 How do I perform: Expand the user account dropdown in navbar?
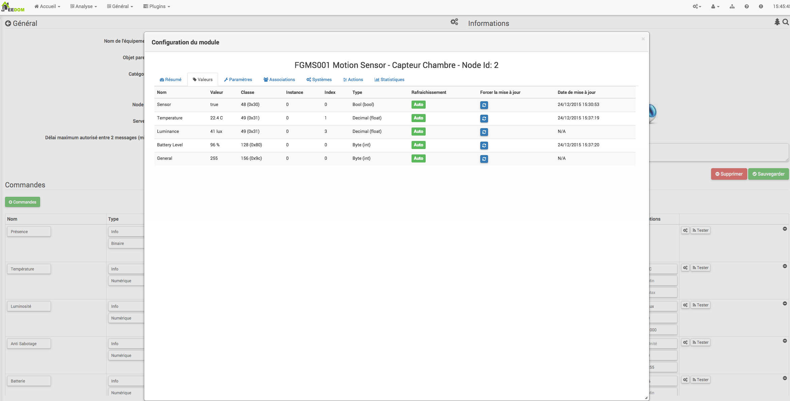(715, 6)
